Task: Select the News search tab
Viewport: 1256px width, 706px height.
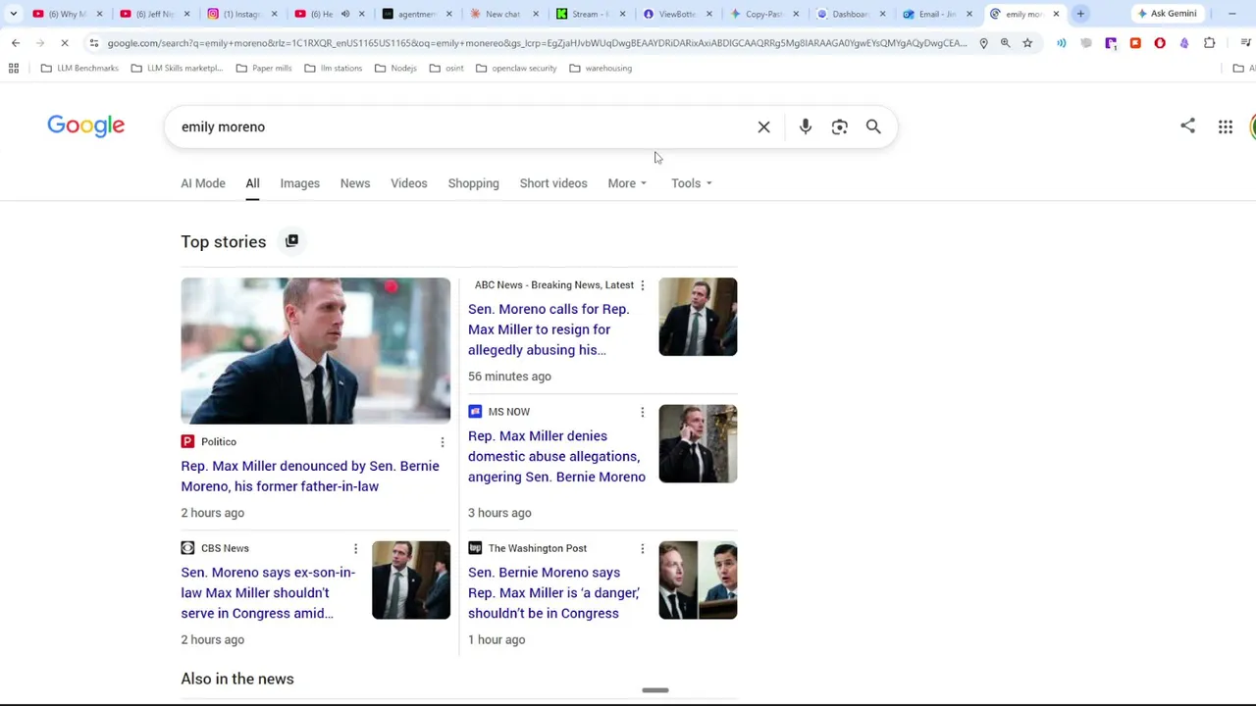Action: [355, 183]
